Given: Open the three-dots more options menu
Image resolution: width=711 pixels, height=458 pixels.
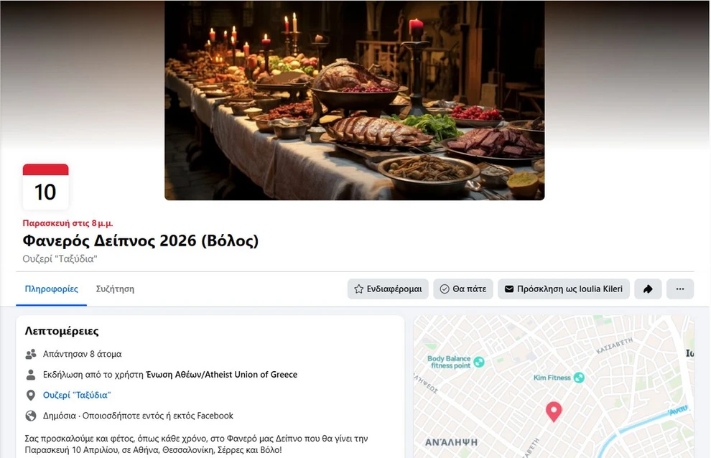Looking at the screenshot, I should click(679, 289).
